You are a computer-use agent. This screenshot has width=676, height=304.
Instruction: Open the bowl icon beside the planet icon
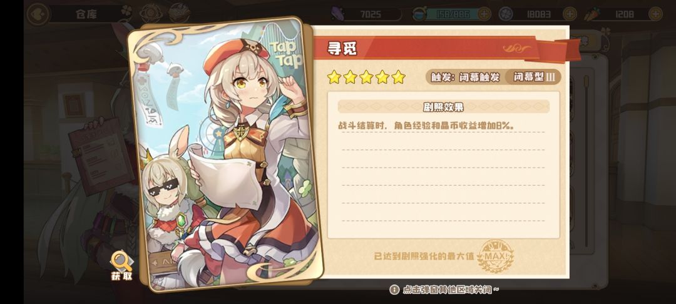pyautogui.click(x=180, y=14)
